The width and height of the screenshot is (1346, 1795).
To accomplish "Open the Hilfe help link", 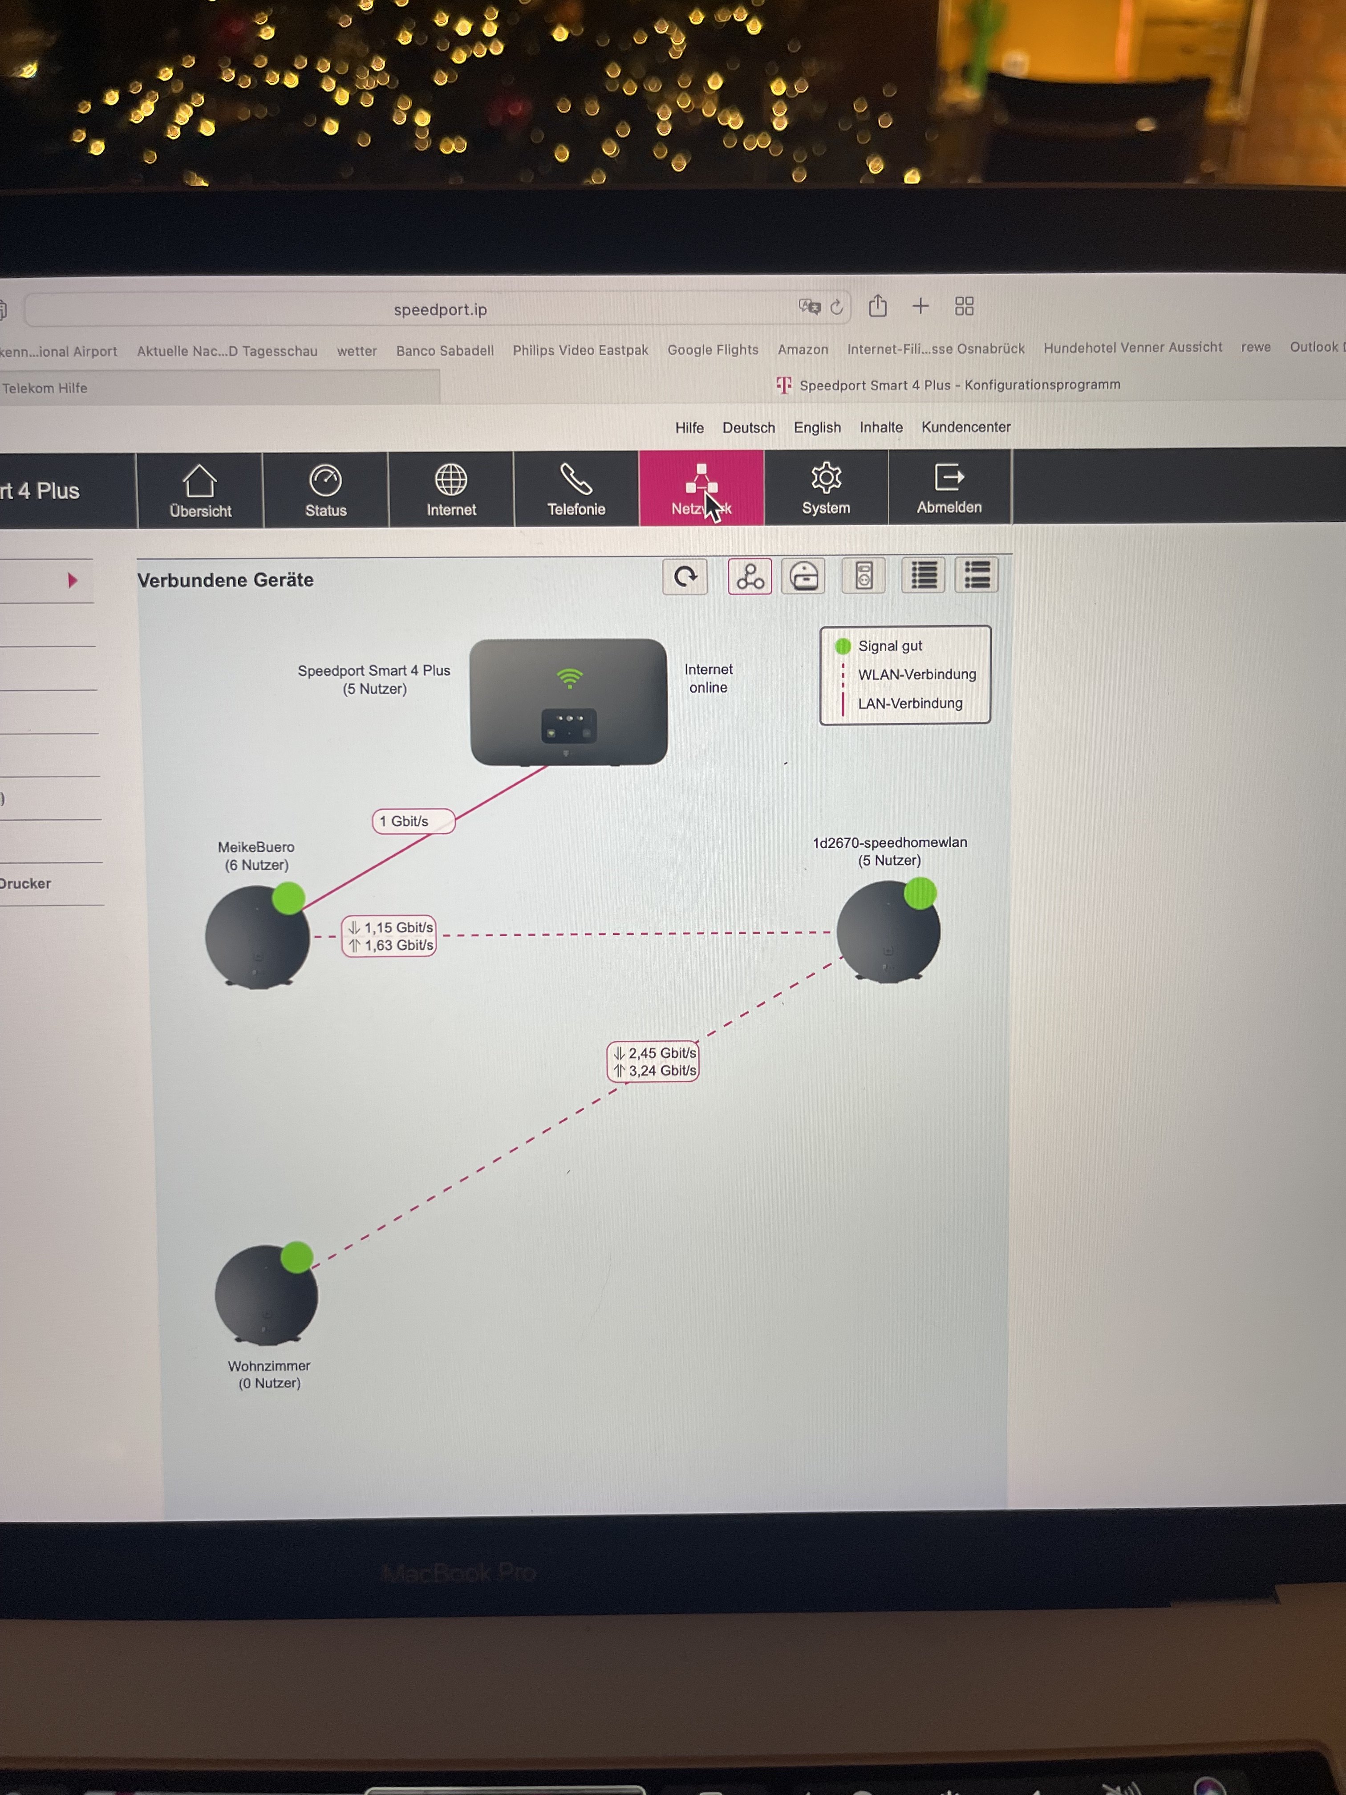I will click(689, 428).
